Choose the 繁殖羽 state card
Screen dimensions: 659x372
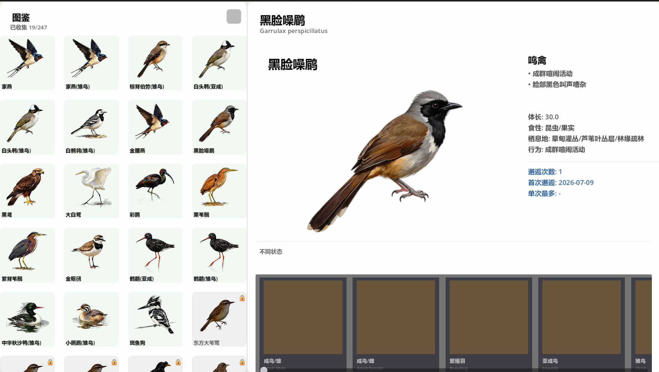click(x=489, y=325)
